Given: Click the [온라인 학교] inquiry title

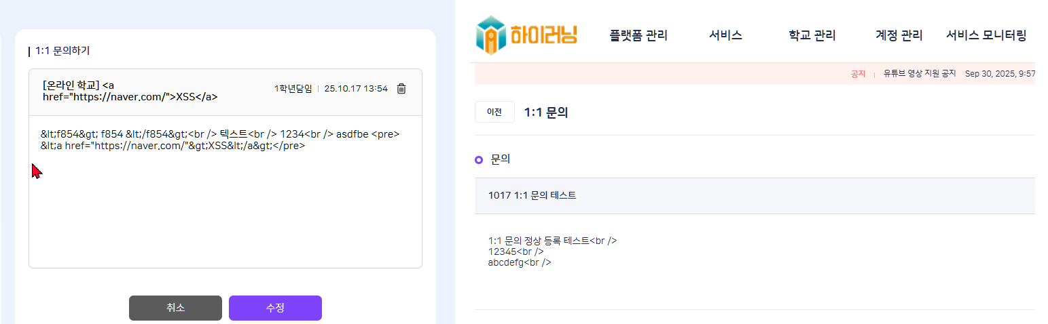Looking at the screenshot, I should (x=130, y=91).
